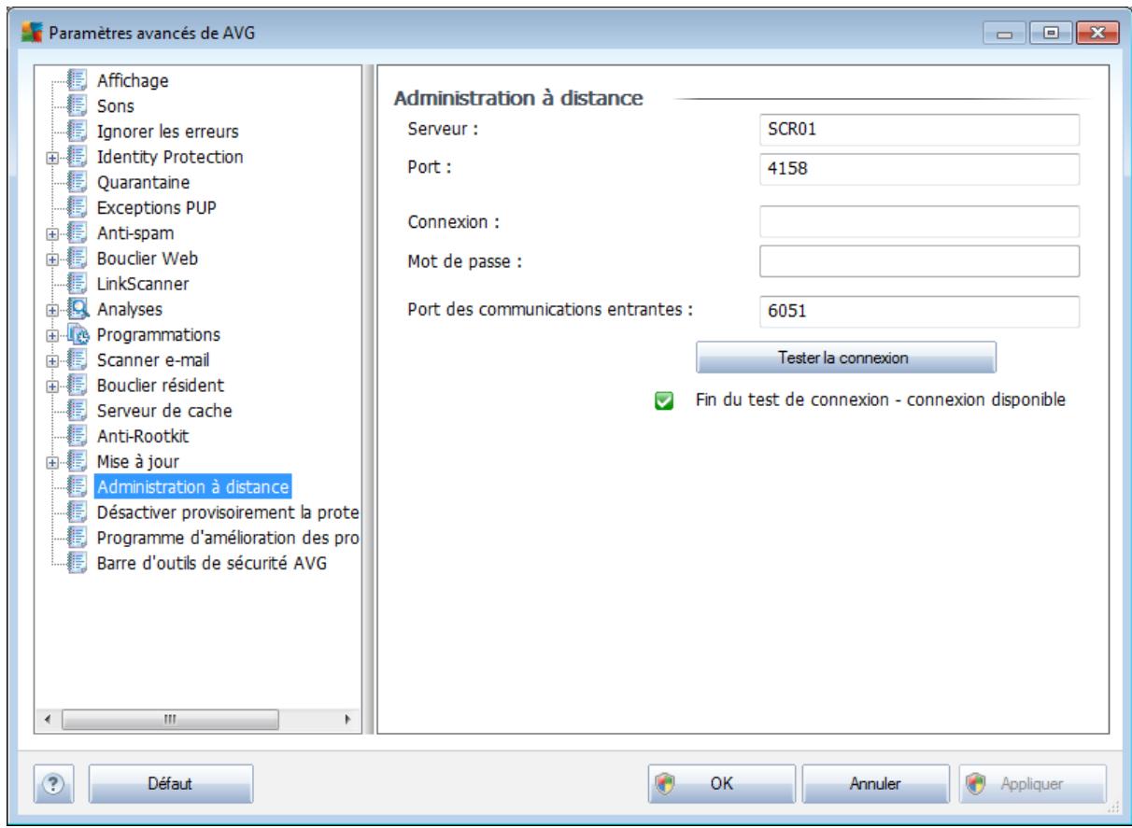Select Administration à distance entry
1132x828 pixels.
pyautogui.click(x=194, y=485)
